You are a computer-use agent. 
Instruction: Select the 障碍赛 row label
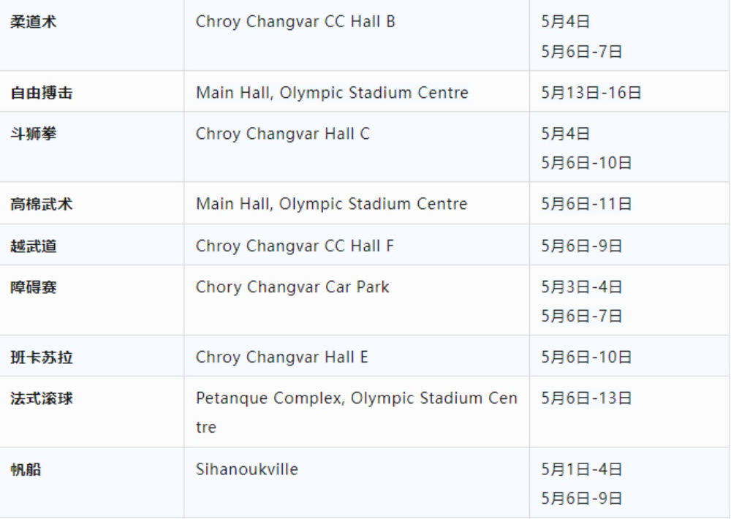click(x=33, y=287)
